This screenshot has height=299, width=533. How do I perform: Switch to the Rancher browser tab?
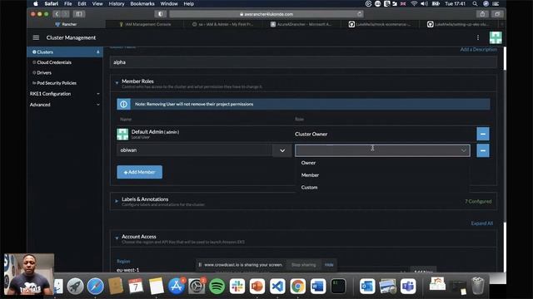[x=67, y=24]
